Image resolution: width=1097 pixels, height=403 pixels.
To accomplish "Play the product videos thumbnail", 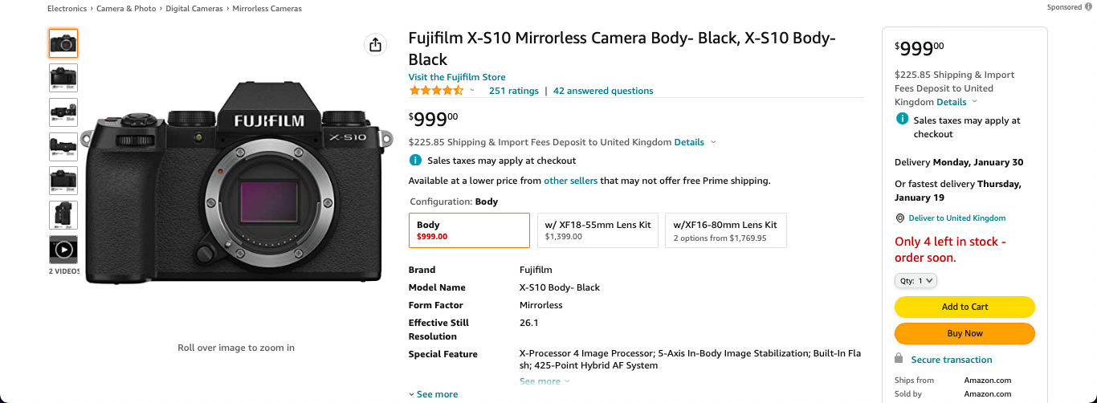I will click(63, 250).
